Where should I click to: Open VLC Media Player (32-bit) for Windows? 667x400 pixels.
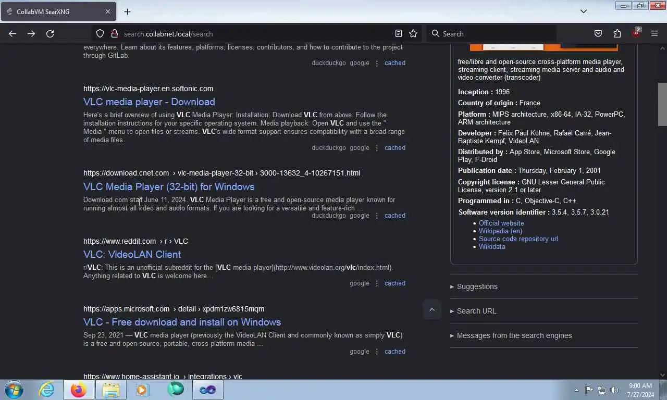(x=169, y=186)
